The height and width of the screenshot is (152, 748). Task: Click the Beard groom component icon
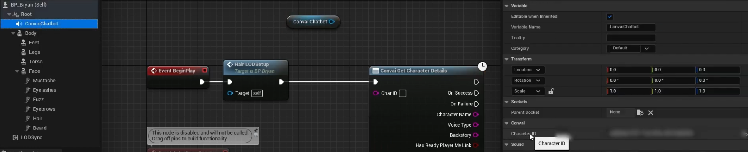pos(28,128)
